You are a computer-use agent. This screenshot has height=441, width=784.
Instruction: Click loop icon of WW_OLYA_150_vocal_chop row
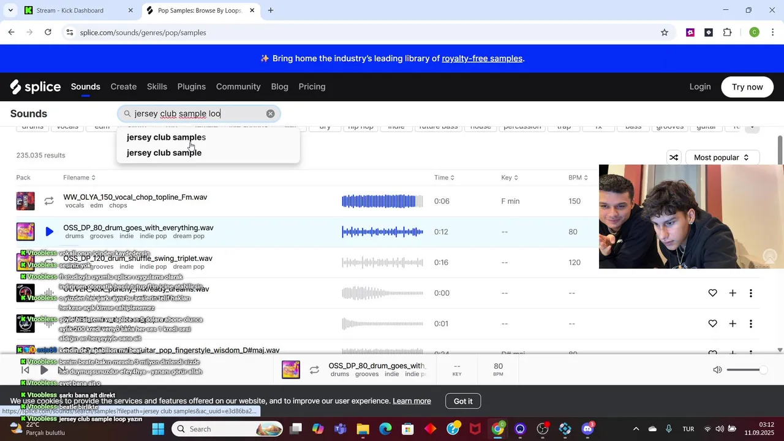pyautogui.click(x=49, y=201)
